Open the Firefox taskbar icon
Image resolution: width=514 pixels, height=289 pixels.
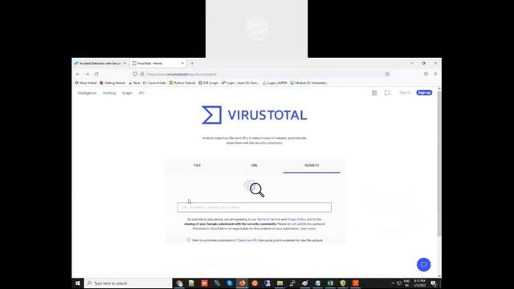pyautogui.click(x=242, y=283)
